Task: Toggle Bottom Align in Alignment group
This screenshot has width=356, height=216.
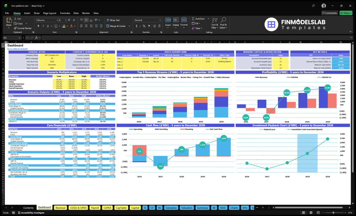Action: pos(91,20)
